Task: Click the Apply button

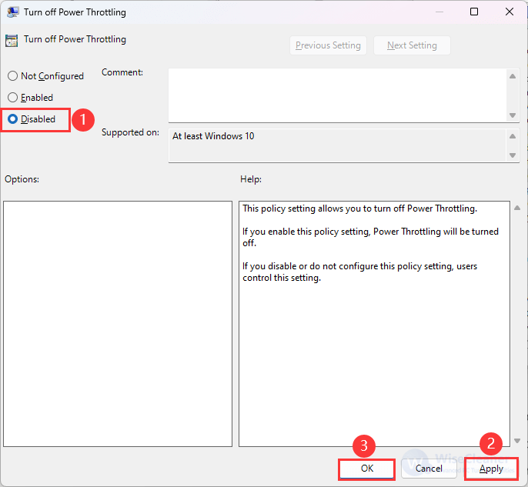Action: tap(491, 469)
